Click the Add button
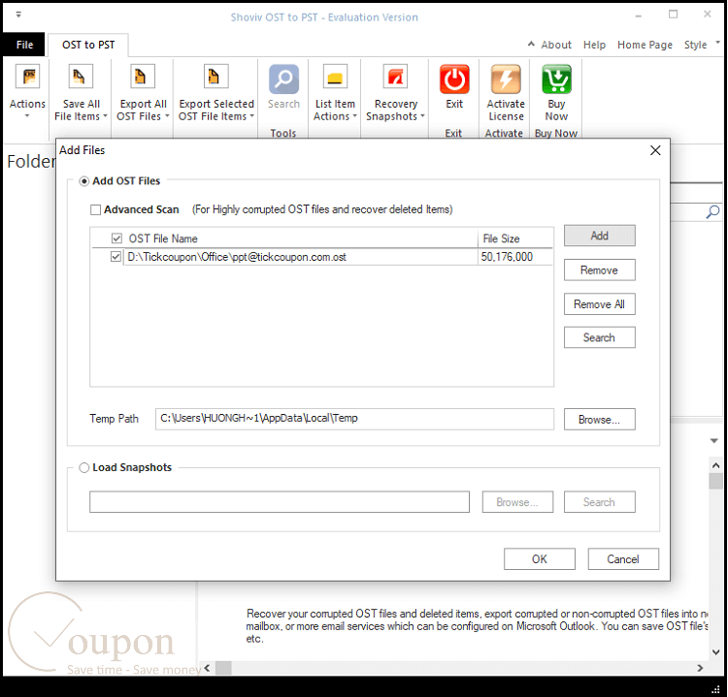This screenshot has width=728, height=697. tap(600, 236)
